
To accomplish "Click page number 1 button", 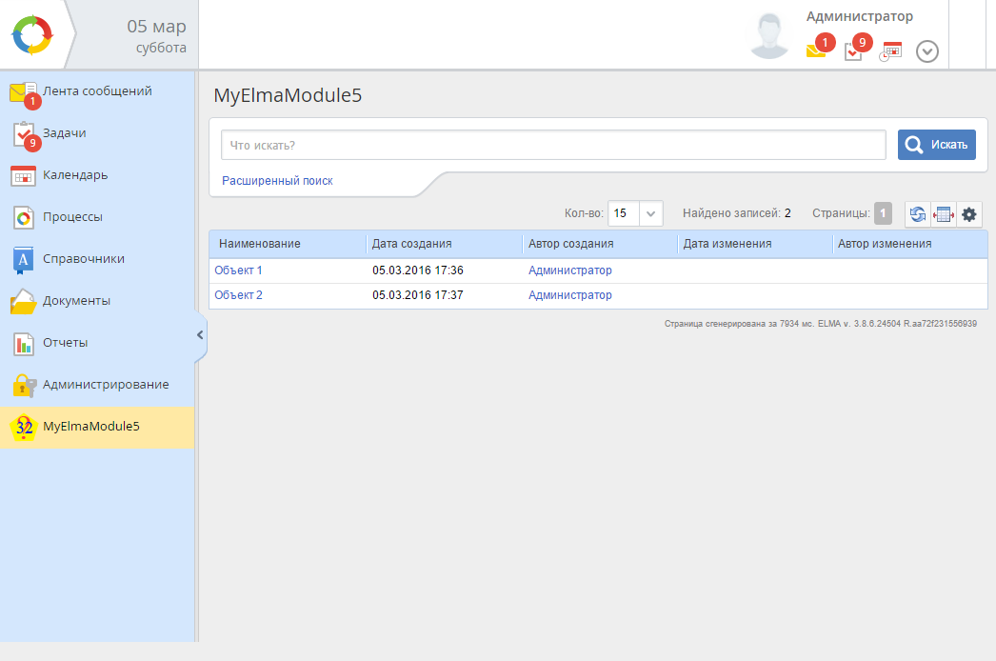I will tap(883, 214).
